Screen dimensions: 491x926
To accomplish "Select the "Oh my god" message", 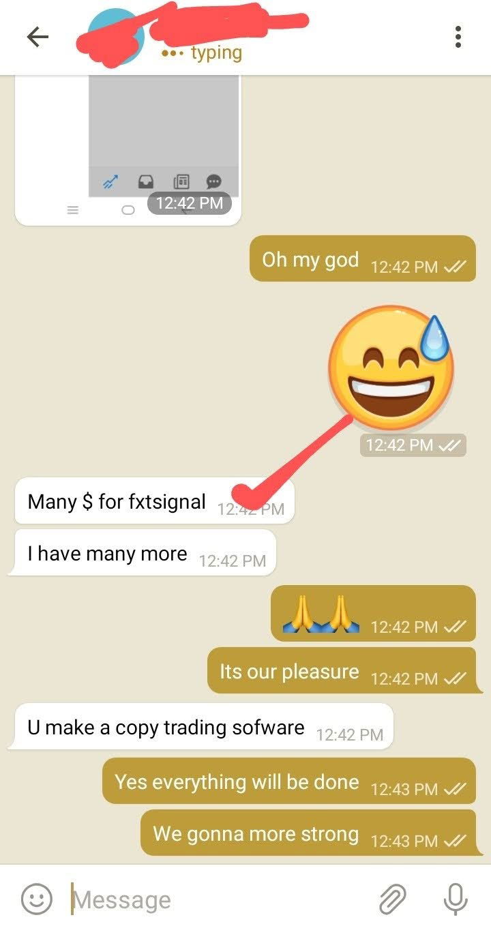I will tap(363, 259).
